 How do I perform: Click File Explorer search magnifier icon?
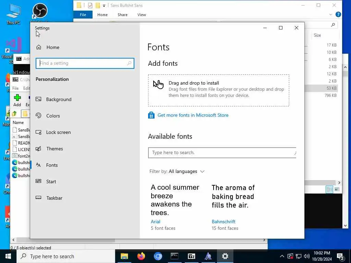click(333, 25)
